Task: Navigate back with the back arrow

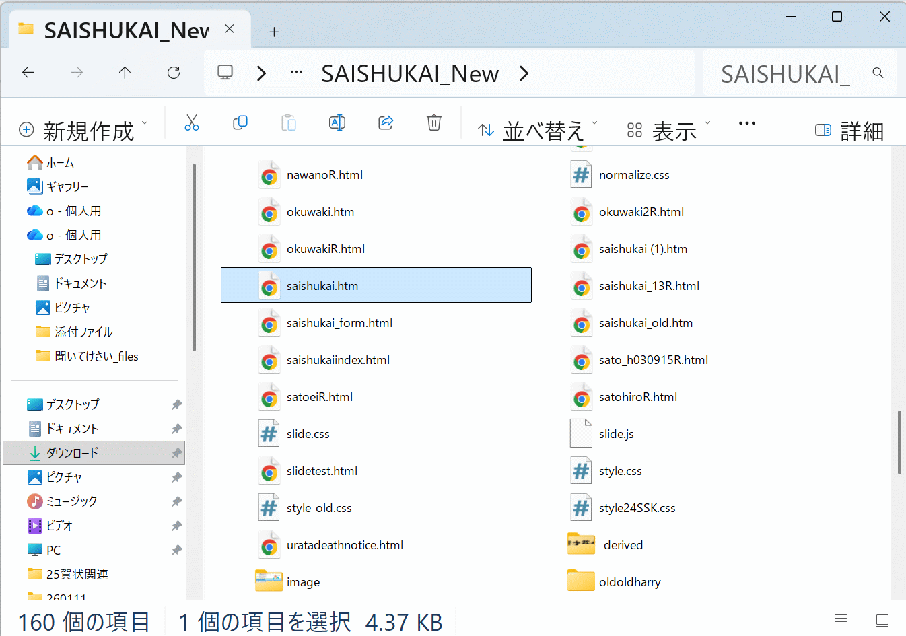Action: (28, 73)
